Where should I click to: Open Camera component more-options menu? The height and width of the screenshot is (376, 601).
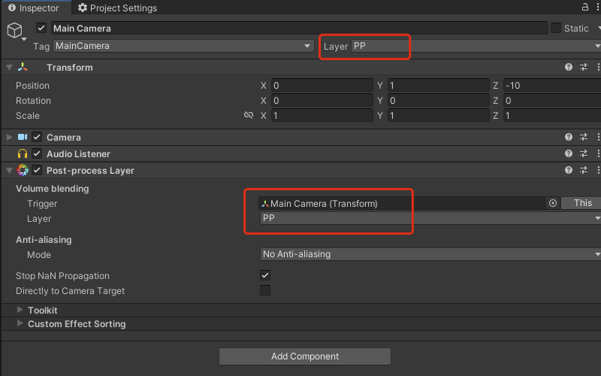pyautogui.click(x=598, y=137)
